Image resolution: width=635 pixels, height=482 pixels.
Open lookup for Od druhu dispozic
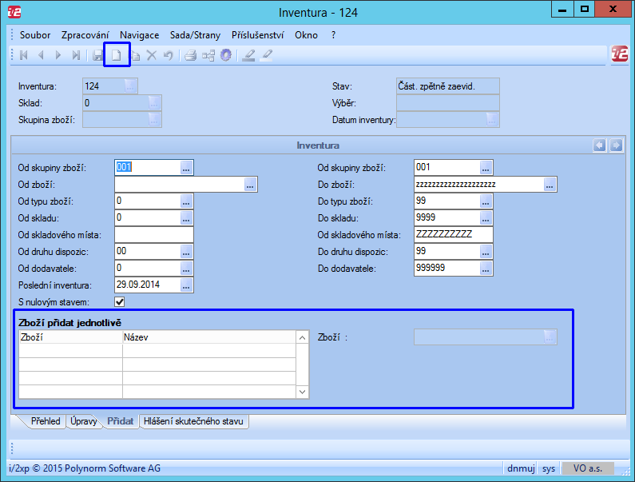click(186, 251)
